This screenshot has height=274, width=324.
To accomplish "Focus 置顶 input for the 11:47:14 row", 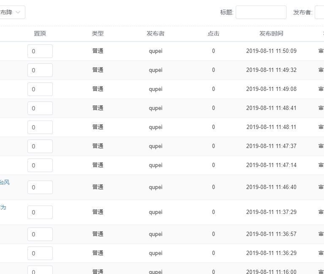I will pos(40,165).
